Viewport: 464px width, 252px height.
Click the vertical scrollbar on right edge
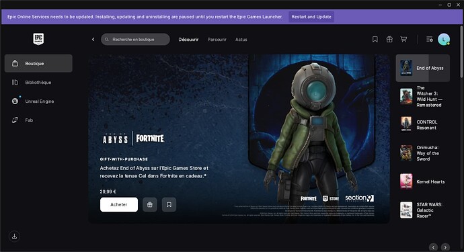click(x=461, y=52)
